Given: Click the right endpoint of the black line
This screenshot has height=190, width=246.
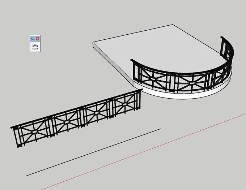Looking at the screenshot, I should [x=161, y=128].
